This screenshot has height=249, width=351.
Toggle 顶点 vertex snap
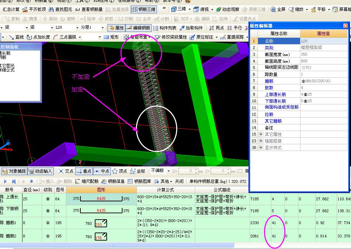(x=120, y=171)
